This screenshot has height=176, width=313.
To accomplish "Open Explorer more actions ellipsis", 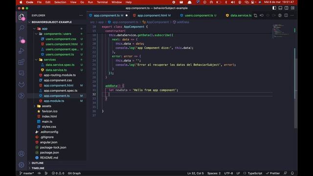I will point(81,15).
